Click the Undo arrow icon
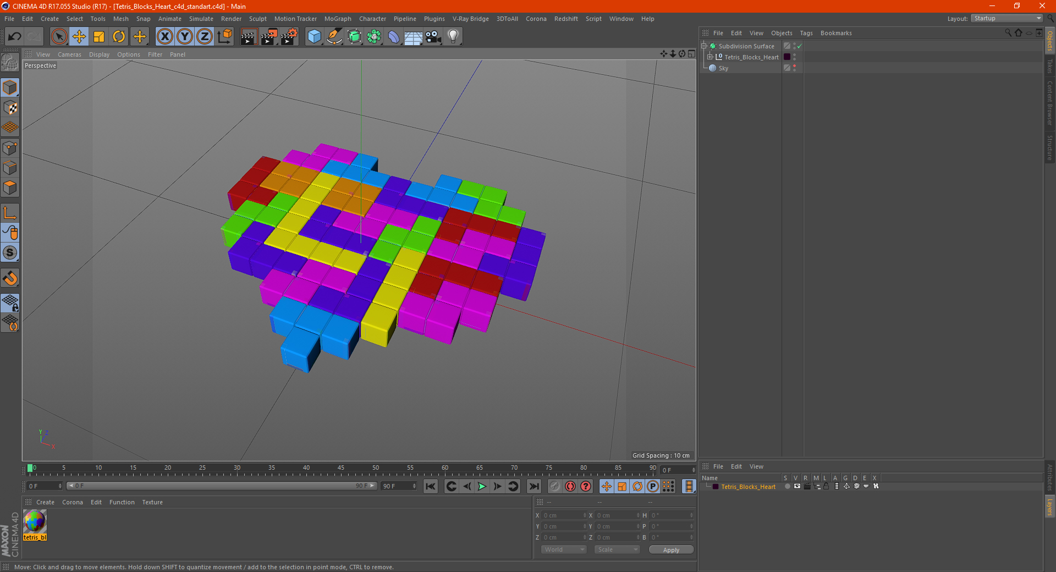Image resolution: width=1056 pixels, height=572 pixels. 15,37
